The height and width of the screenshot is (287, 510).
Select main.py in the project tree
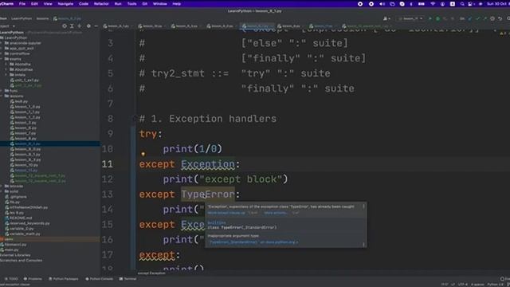click(x=11, y=250)
